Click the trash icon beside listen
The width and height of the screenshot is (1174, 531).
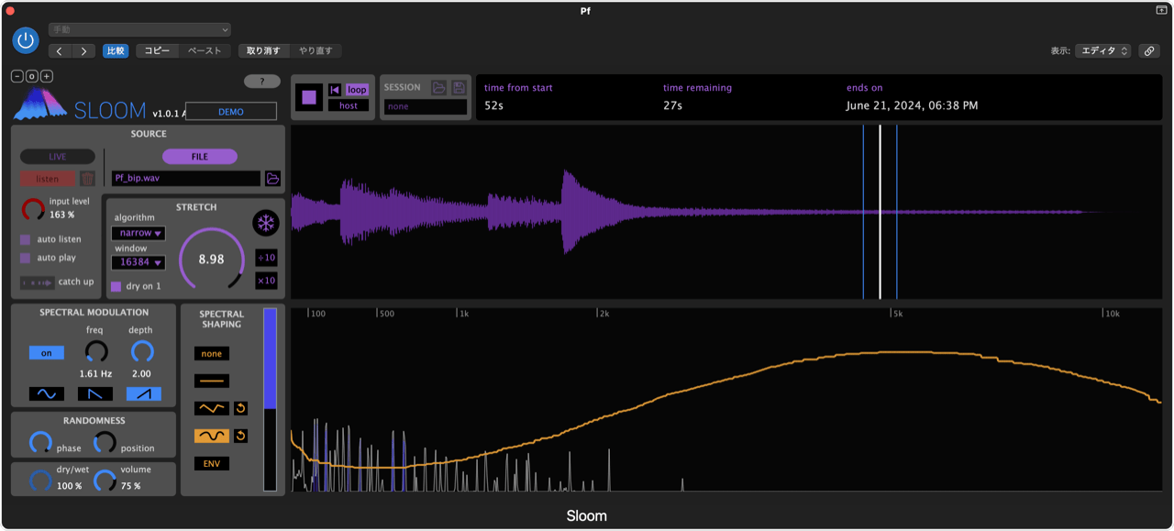coord(87,179)
